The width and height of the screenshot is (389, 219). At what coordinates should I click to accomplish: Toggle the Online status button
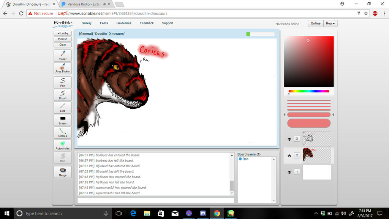pyautogui.click(x=316, y=23)
